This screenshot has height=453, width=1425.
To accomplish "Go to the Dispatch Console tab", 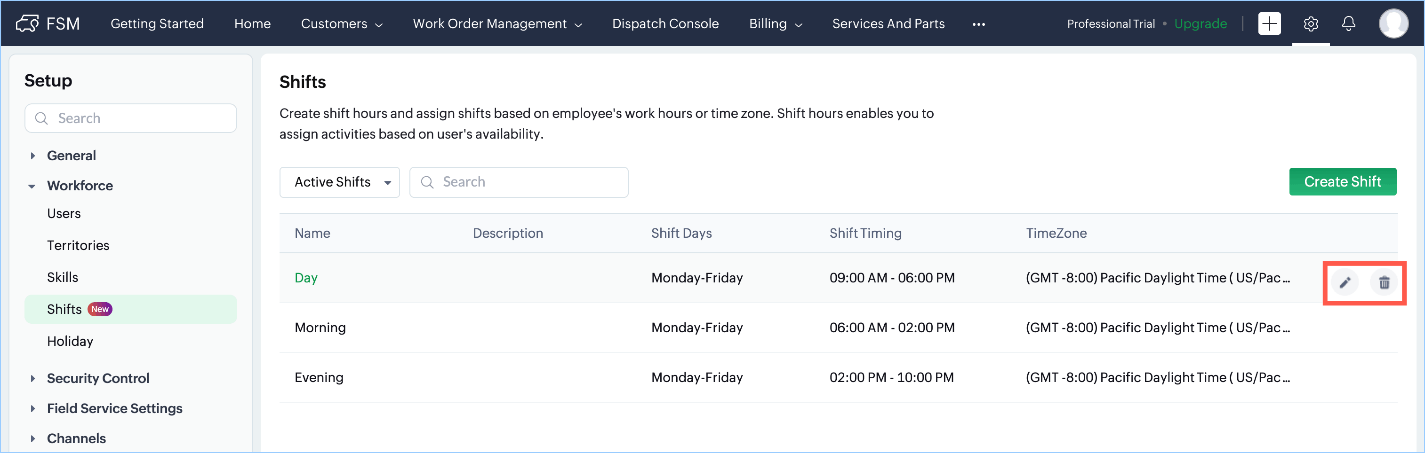I will (x=665, y=24).
